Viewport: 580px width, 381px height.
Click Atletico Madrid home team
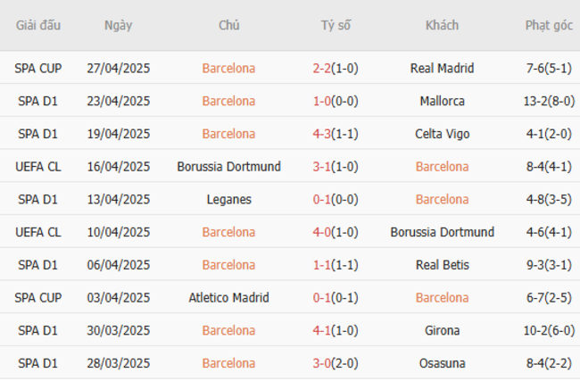228,297
